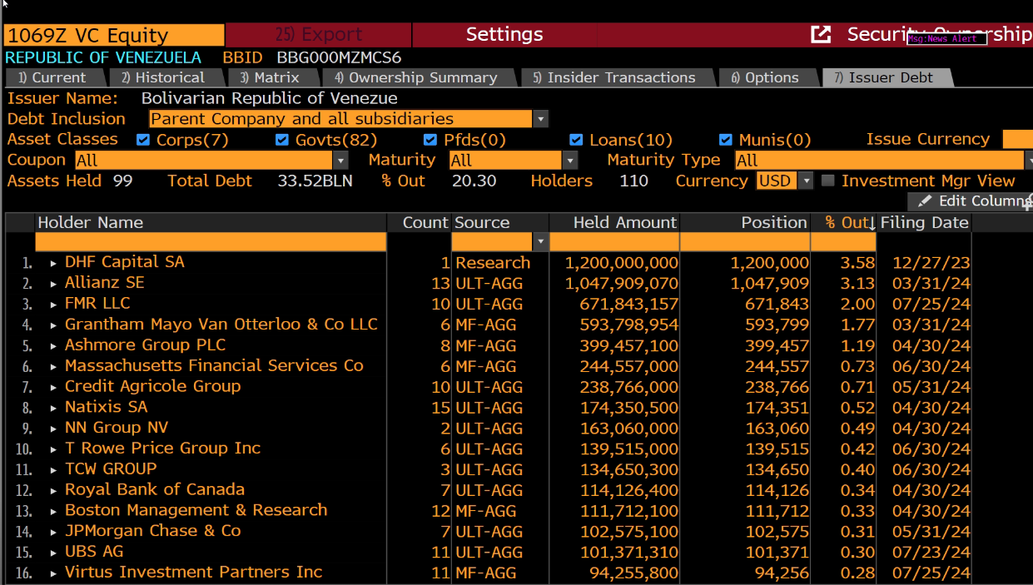The width and height of the screenshot is (1033, 585).
Task: Expand the FMR LLC holder row
Action: click(54, 305)
